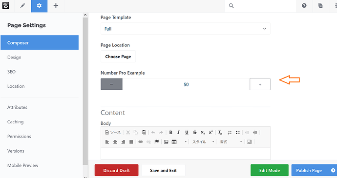Click the Show Blocks icon
Screen dimensions: 337x178
click(249, 142)
